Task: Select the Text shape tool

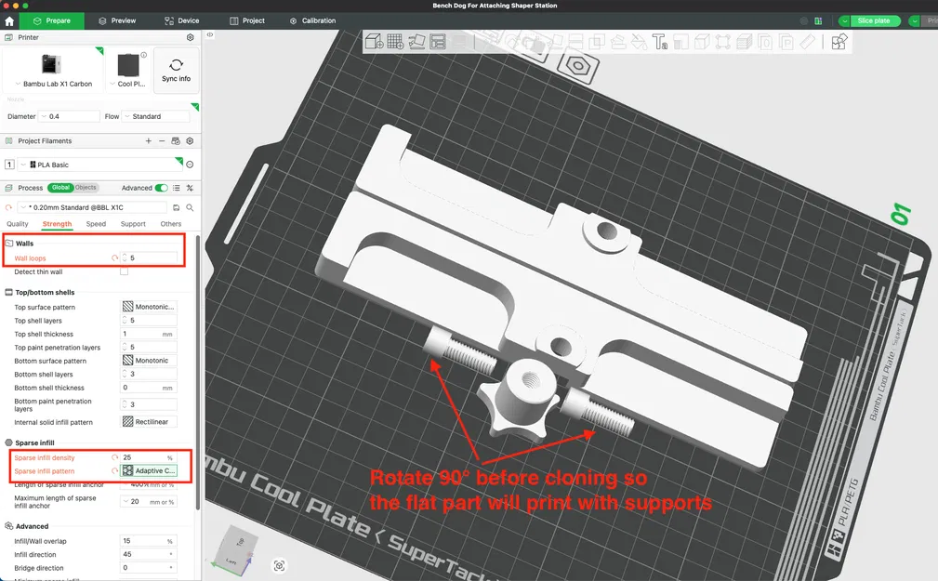Action: [660, 41]
